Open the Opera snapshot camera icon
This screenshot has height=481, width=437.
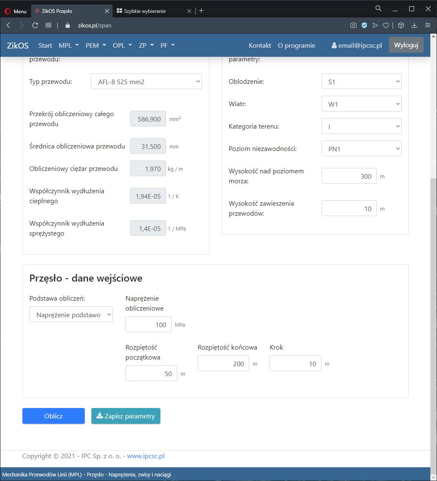pos(353,25)
